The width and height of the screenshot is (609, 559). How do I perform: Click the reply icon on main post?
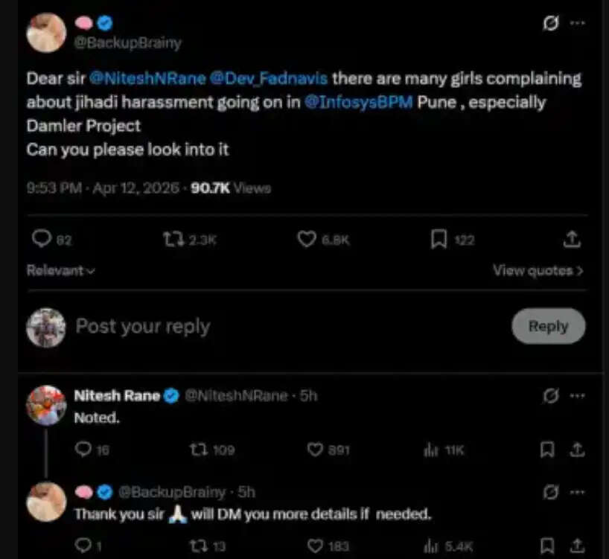coord(42,239)
